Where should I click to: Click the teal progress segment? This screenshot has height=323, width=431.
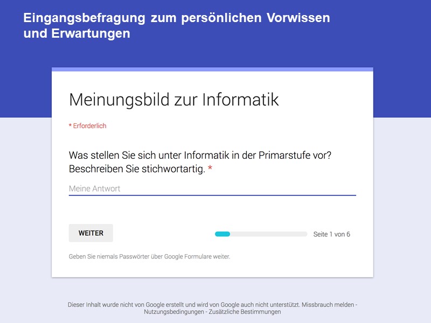[222, 234]
